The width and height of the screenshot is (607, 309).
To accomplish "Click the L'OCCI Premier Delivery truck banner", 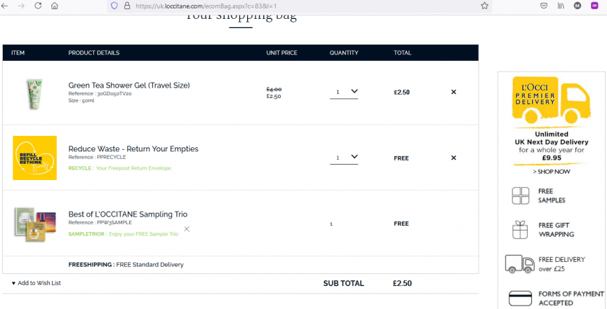I will [552, 99].
